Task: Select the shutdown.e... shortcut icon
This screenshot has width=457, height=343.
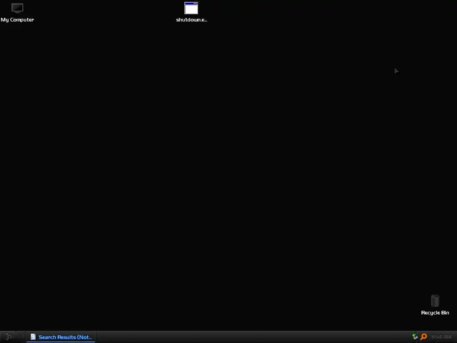Action: click(x=191, y=8)
